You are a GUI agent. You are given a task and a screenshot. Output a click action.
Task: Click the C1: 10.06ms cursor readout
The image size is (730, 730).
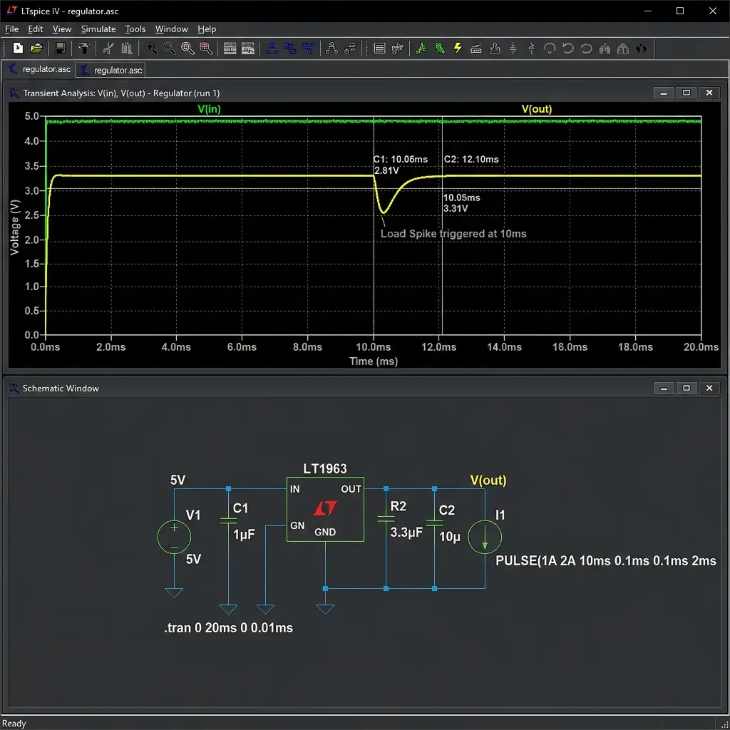401,159
